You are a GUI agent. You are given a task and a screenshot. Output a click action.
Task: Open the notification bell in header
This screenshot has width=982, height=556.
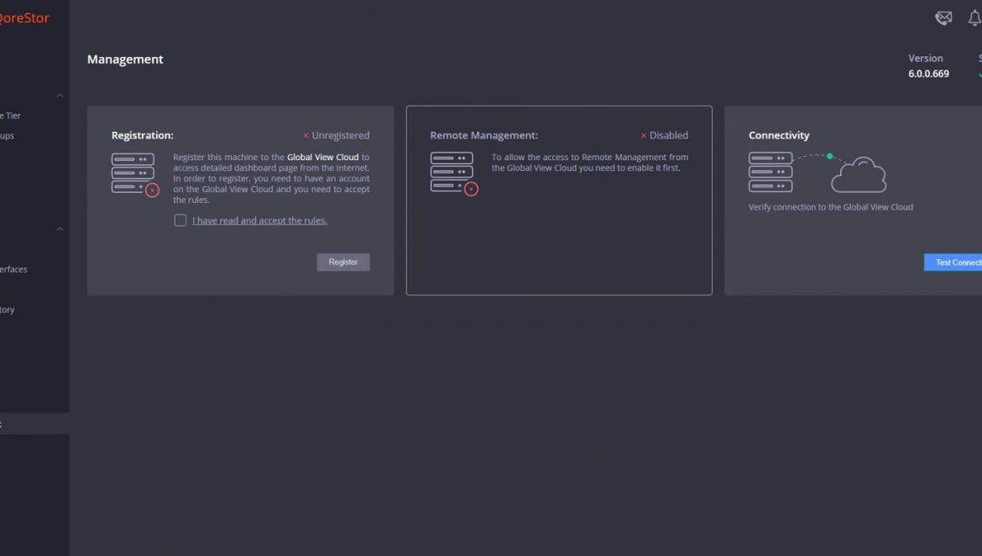click(974, 18)
